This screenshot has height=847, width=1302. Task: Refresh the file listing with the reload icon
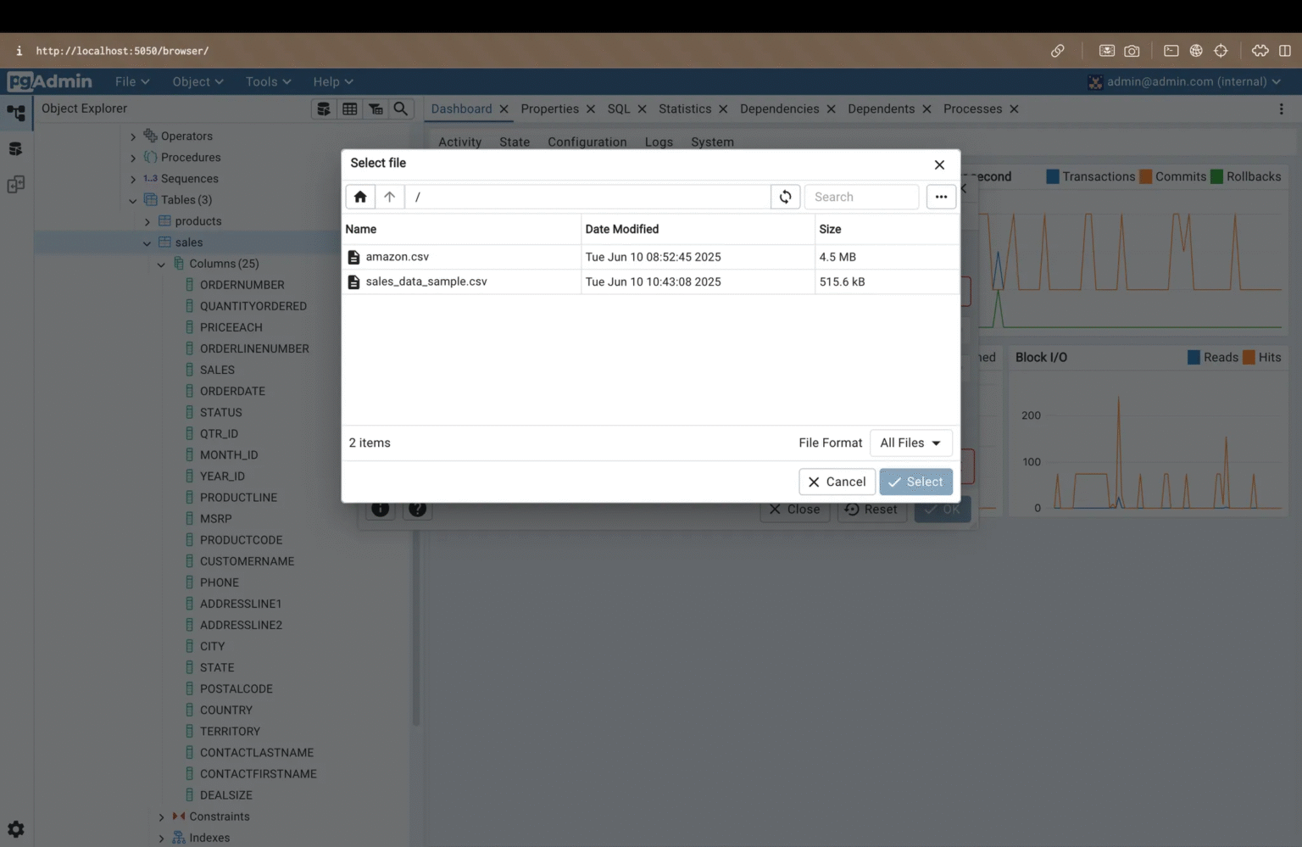click(x=785, y=196)
